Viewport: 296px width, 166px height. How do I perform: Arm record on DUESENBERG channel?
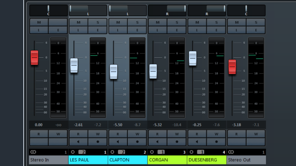[217, 142]
